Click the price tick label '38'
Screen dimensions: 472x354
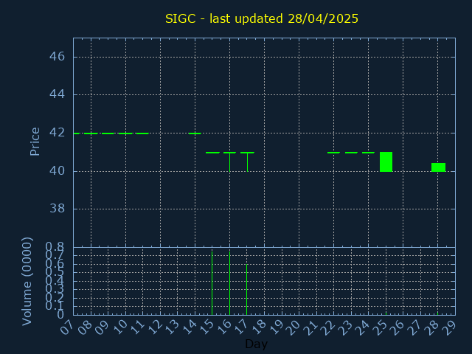click(x=58, y=209)
